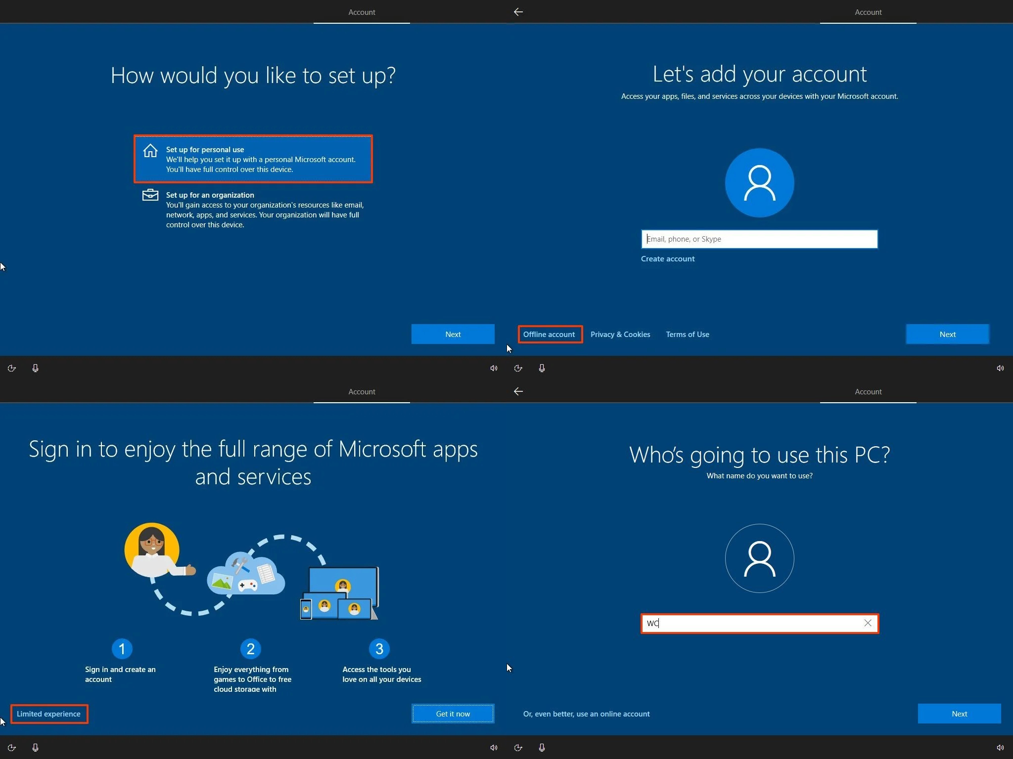Go back using arrow on Who's going to use this PC screen
1013x759 pixels.
tap(518, 391)
